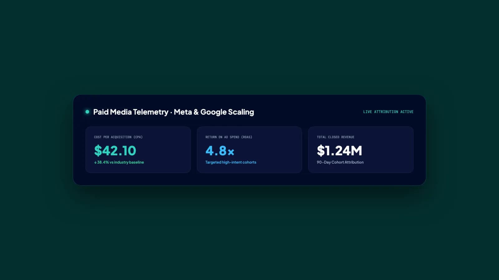The width and height of the screenshot is (499, 280).
Task: Click the LIVE ATTRIBUTION ACTIVE status label
Action: (x=388, y=112)
